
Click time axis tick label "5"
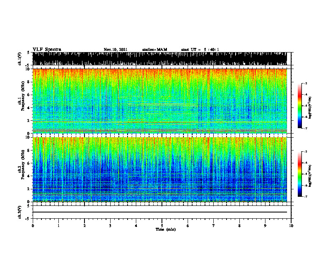(162, 226)
